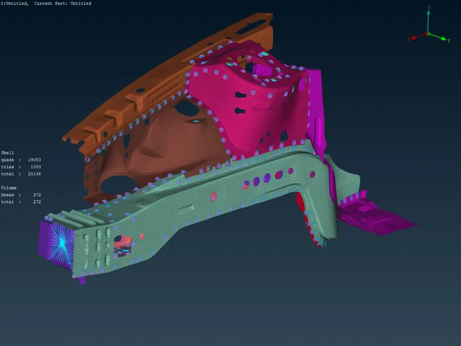Click the Shell statistics heading
461x346 pixels.
click(x=7, y=153)
